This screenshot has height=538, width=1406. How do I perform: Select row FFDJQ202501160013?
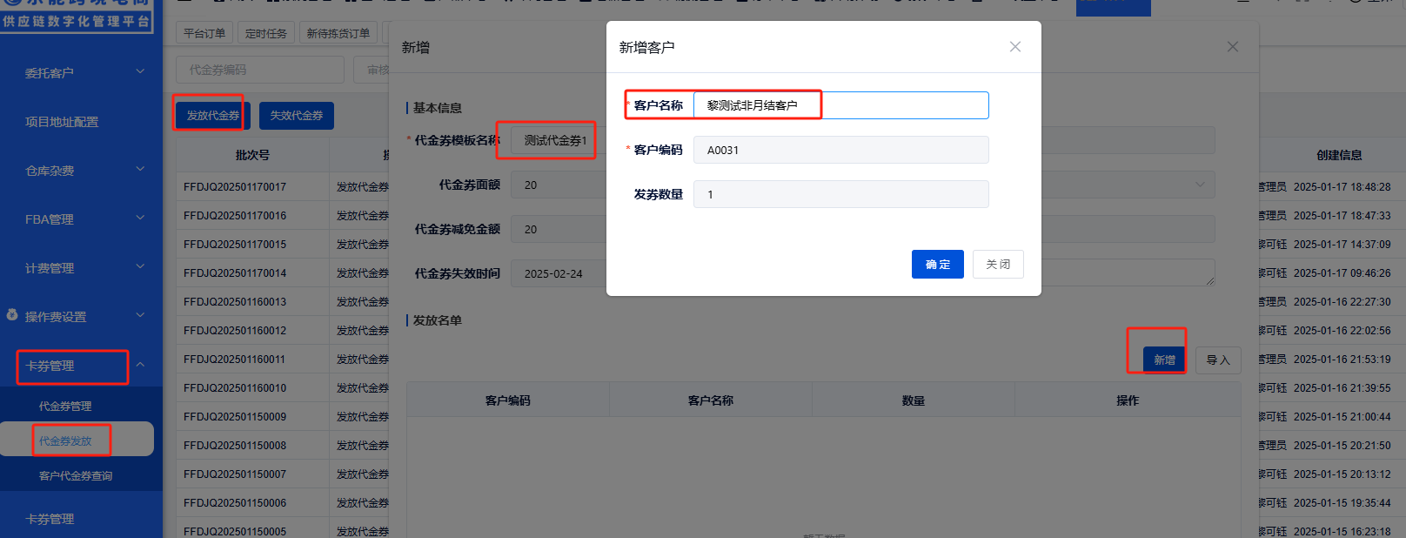(235, 301)
